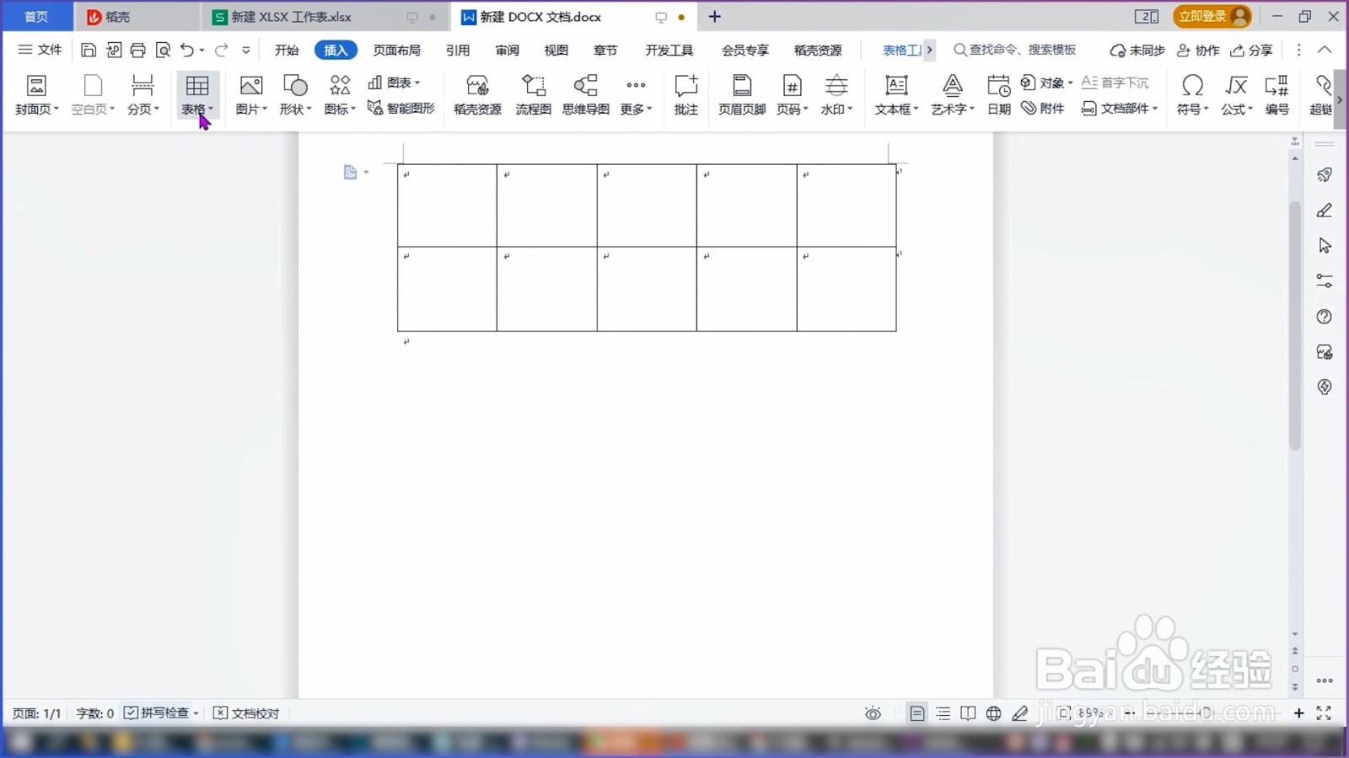1349x758 pixels.
Task: Zoom in with the plus button
Action: (1298, 713)
